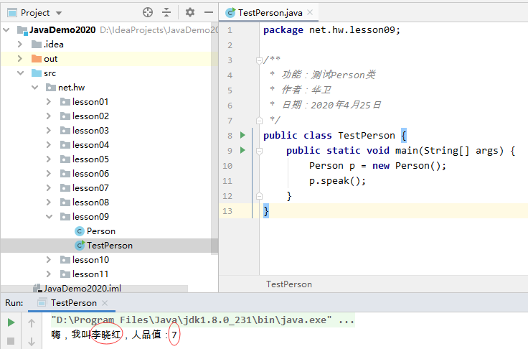The width and height of the screenshot is (528, 349).
Task: Click the console output line with 人品值
Action: [x=115, y=335]
